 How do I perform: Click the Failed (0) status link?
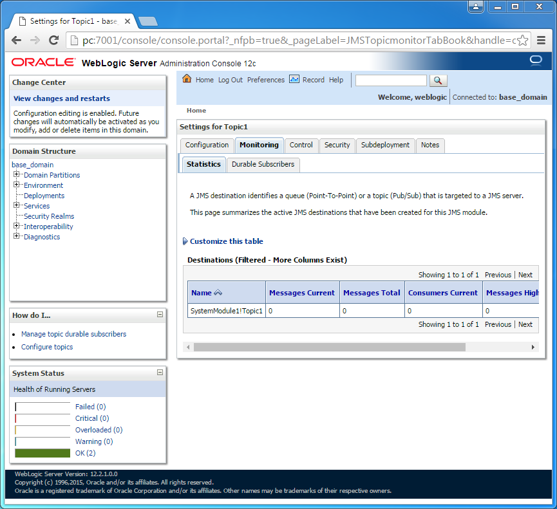90,407
